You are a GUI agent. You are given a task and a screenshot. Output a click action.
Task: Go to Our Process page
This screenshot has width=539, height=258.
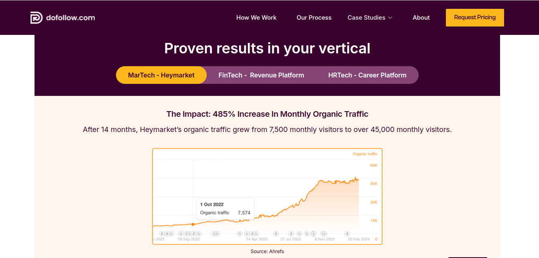[x=314, y=18]
